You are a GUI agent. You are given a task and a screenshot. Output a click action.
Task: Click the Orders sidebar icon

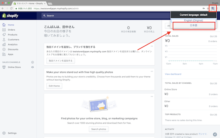click(x=4, y=30)
